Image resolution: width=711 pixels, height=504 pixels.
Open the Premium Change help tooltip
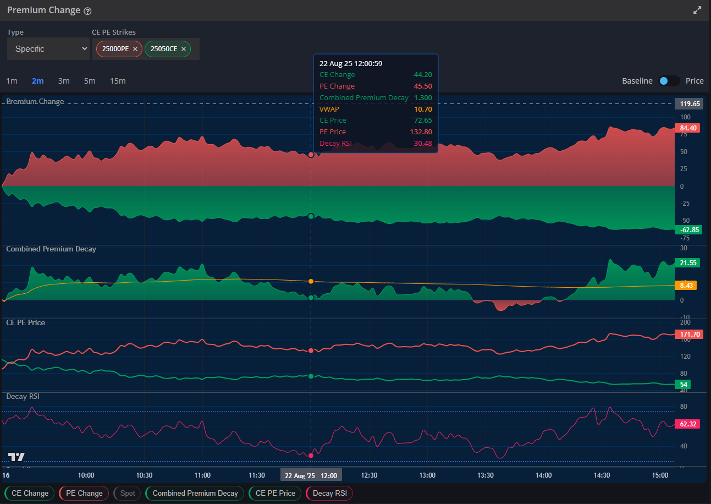pos(88,10)
